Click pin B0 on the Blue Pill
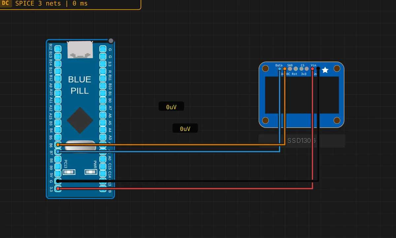This screenshot has width=396, height=238. pyautogui.click(x=103, y=100)
